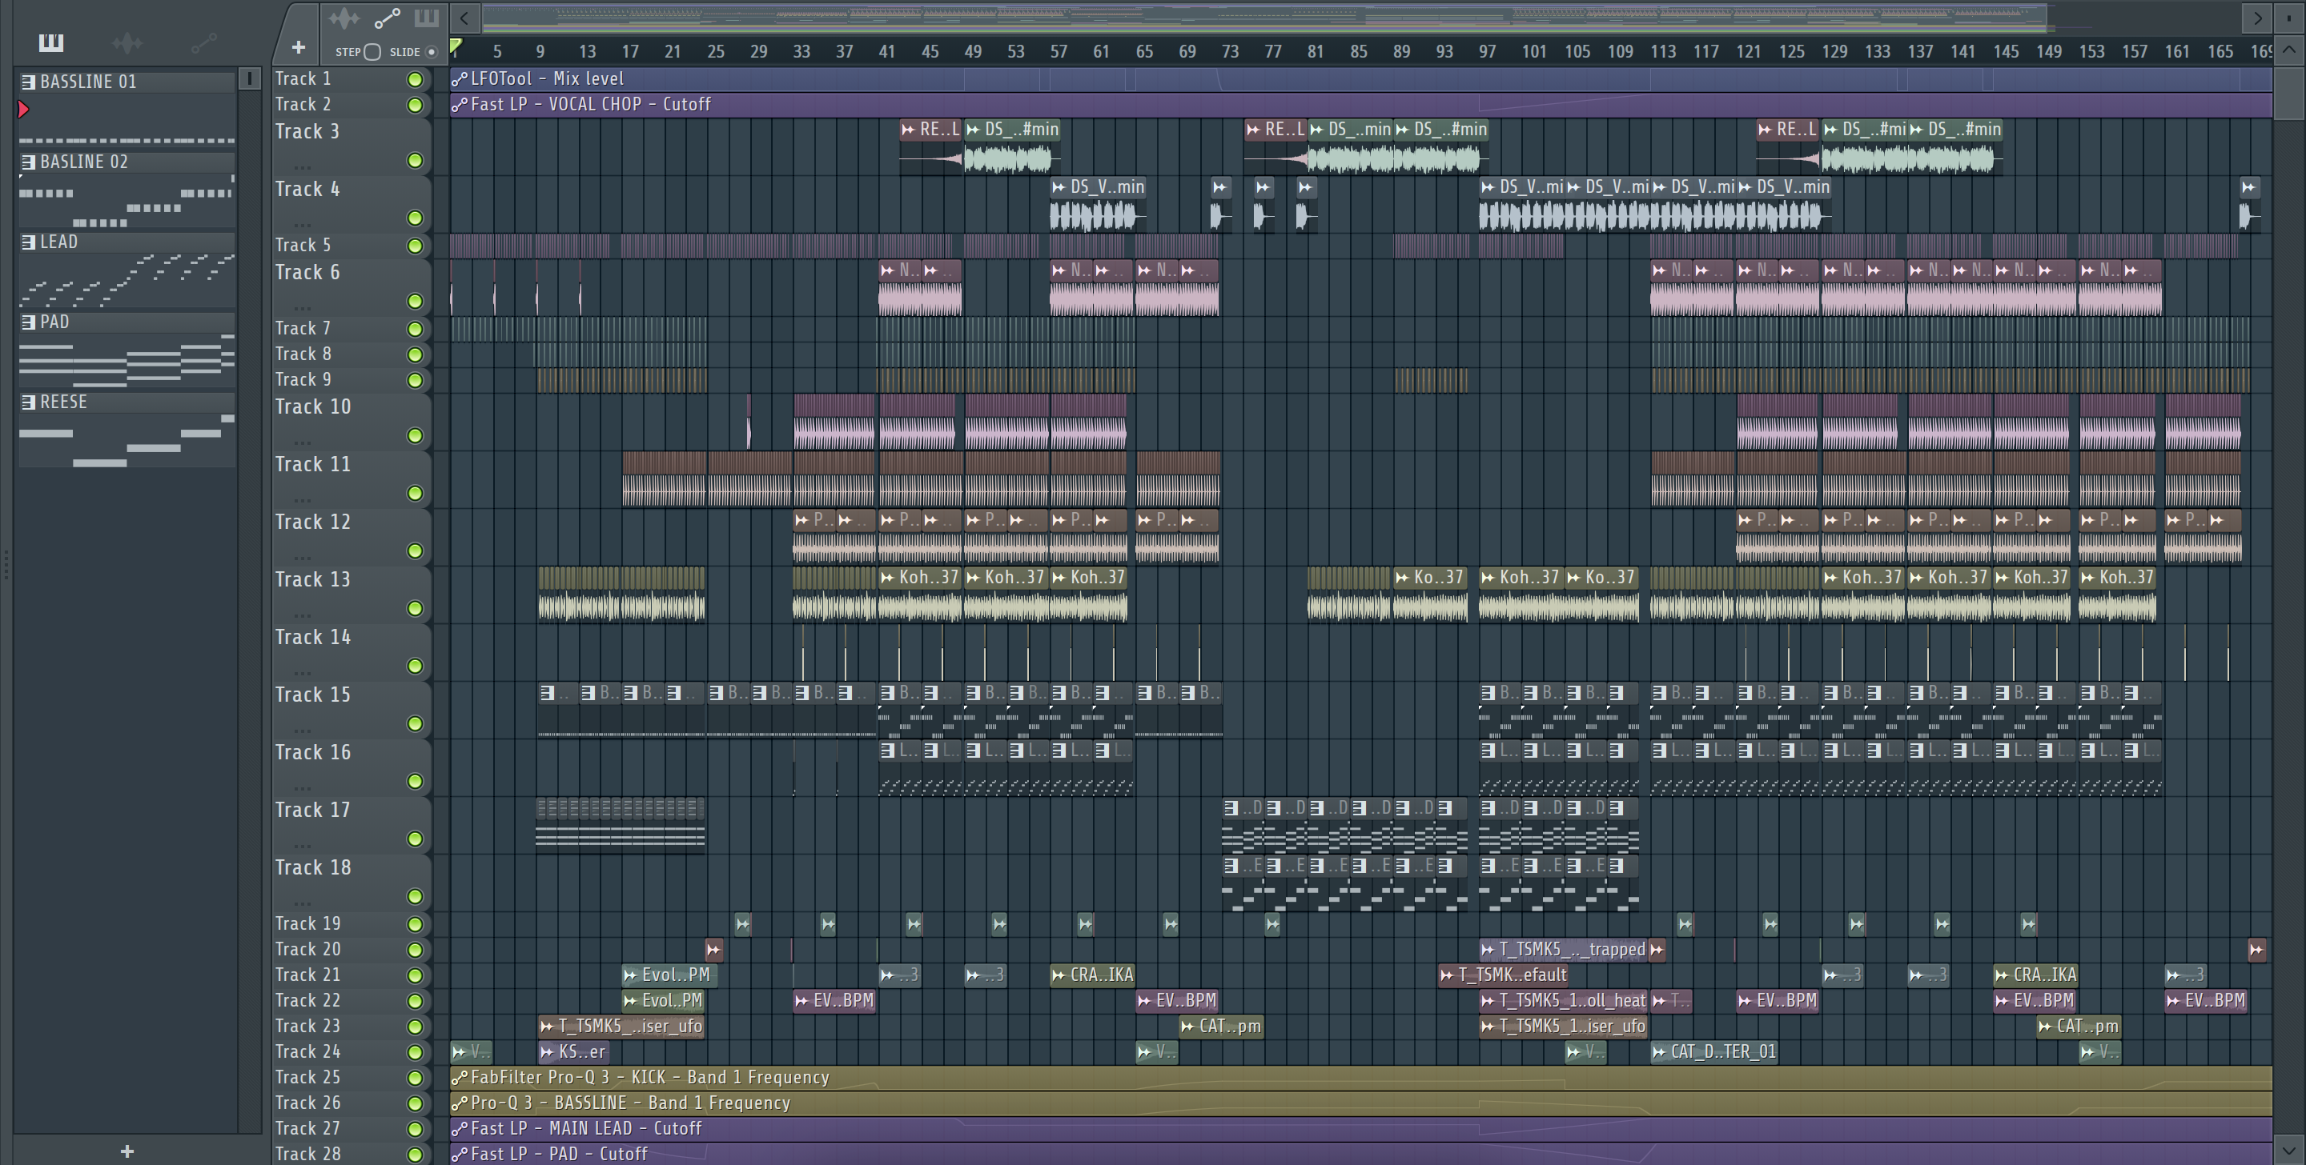Mute Track 19 with its green LED

(415, 924)
